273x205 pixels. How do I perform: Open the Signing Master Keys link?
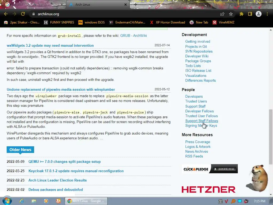click(x=201, y=126)
